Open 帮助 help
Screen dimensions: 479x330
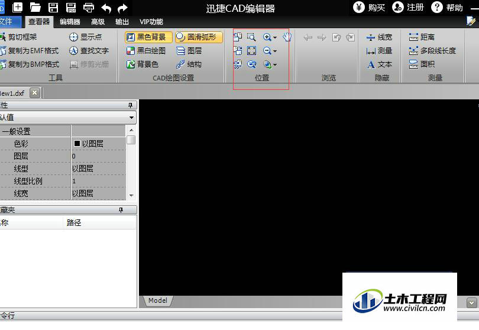447,7
